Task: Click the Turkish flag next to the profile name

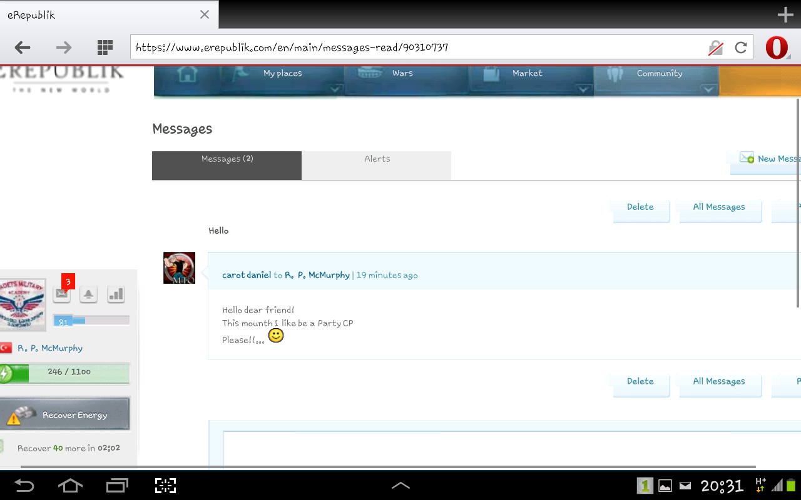Action: 6,348
